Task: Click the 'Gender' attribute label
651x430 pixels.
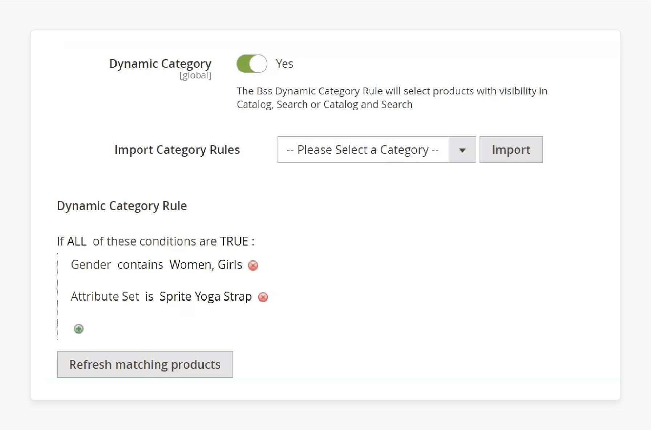Action: [90, 265]
